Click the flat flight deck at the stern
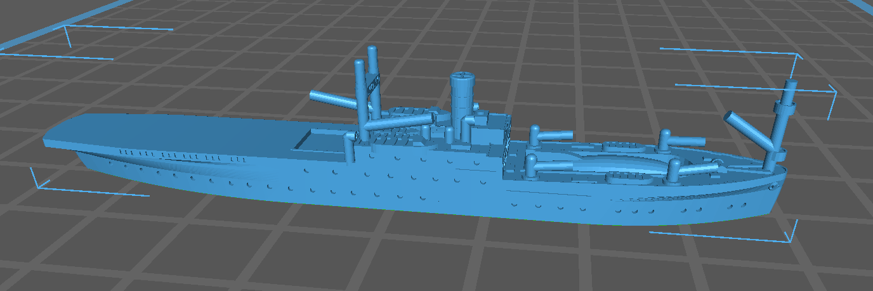The width and height of the screenshot is (873, 291). pyautogui.click(x=178, y=134)
